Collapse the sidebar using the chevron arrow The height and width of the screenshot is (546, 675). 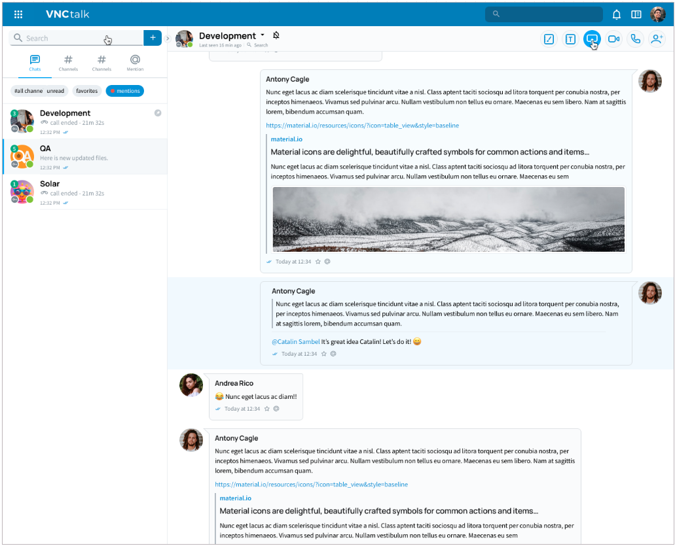point(168,39)
